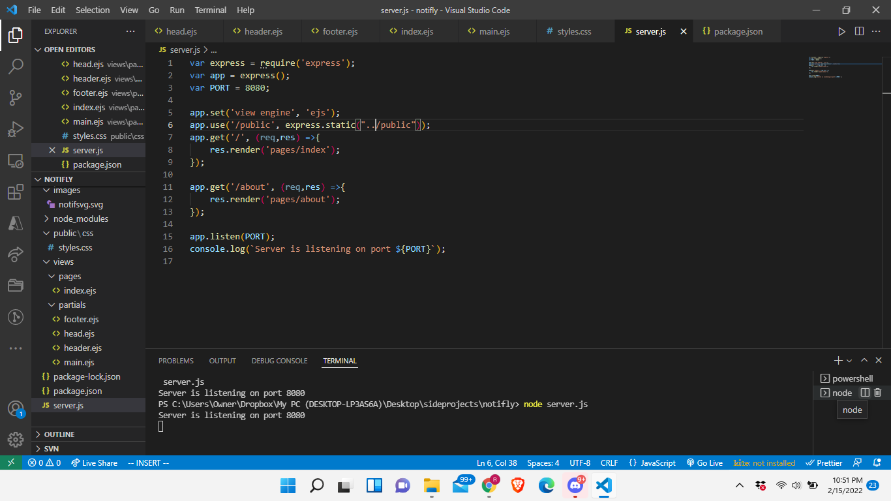The height and width of the screenshot is (501, 891).
Task: Open the Remote Explorer view
Action: coord(16,160)
